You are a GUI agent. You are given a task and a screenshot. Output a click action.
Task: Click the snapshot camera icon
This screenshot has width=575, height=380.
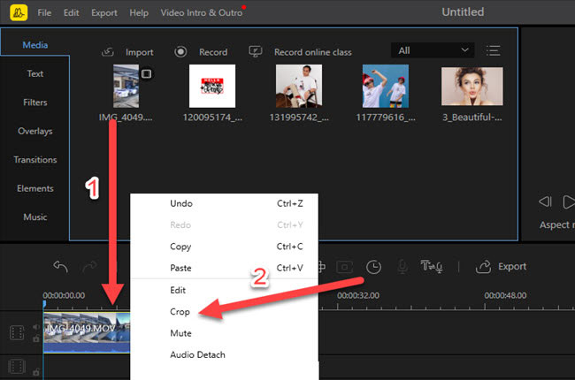[345, 266]
